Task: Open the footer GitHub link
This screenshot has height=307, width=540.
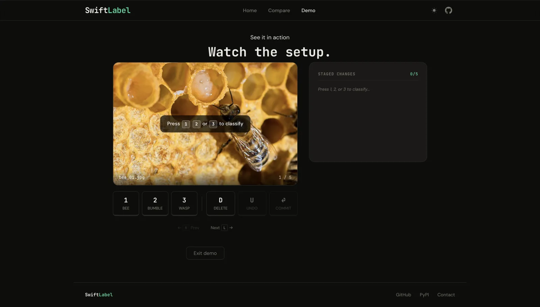Action: point(403,295)
